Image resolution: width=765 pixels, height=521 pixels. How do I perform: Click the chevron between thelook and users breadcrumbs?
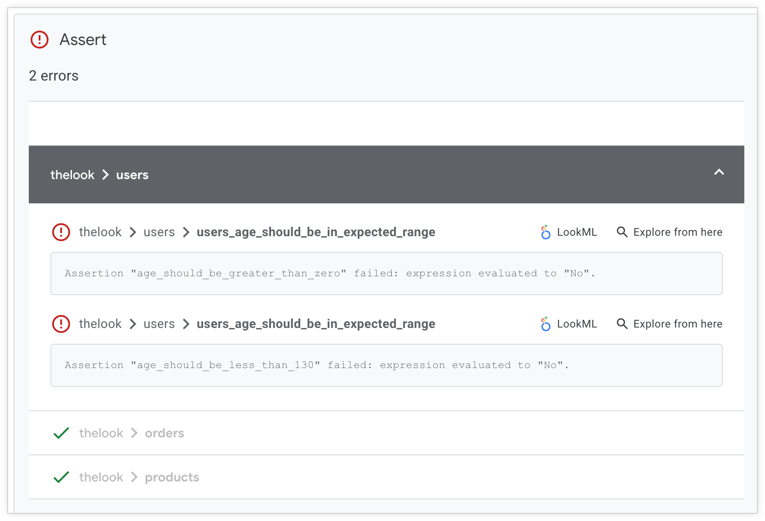click(x=105, y=175)
